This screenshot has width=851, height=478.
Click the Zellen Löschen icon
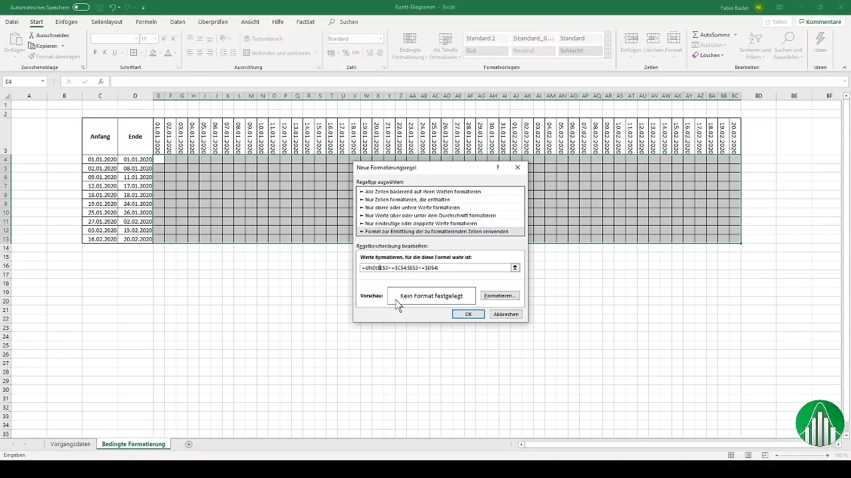tap(653, 39)
